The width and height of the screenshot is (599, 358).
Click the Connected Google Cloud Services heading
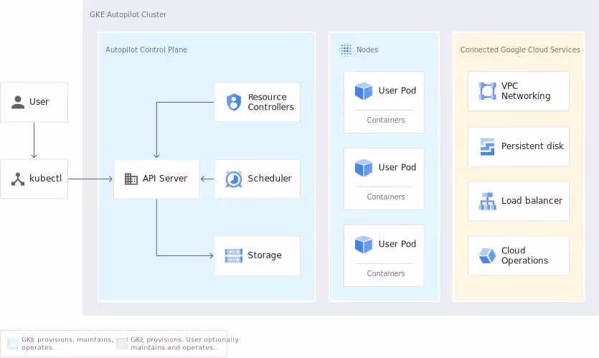(x=520, y=50)
